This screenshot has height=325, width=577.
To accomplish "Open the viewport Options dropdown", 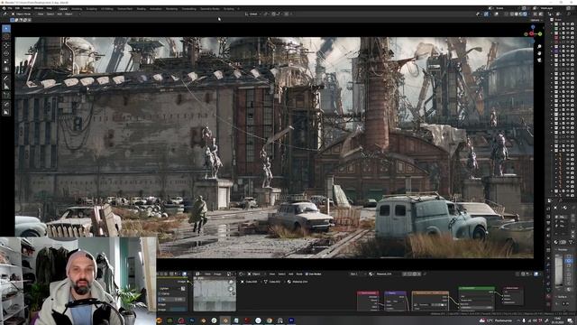I will coord(536,20).
